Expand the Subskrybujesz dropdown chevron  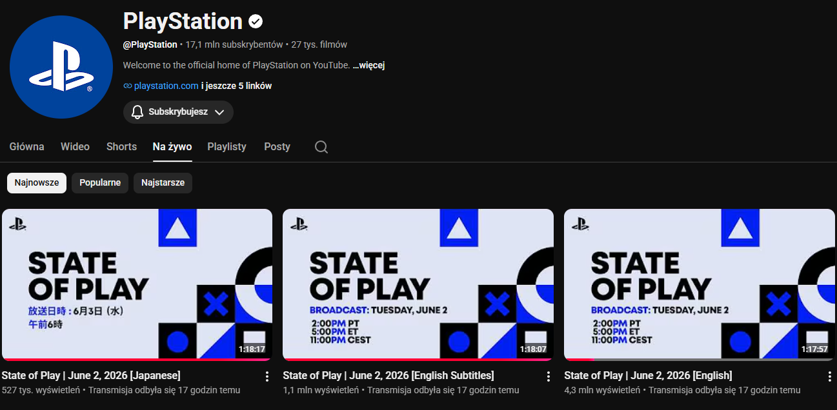coord(219,112)
